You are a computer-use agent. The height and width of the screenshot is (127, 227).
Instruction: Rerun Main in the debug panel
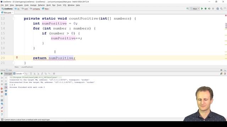pos(2,74)
